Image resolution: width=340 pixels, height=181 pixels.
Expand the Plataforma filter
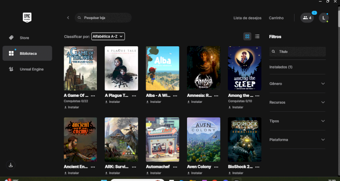click(297, 140)
